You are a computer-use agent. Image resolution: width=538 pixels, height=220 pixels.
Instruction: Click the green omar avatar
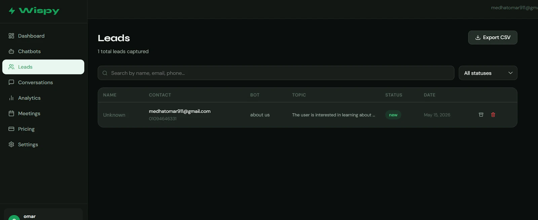pyautogui.click(x=14, y=218)
